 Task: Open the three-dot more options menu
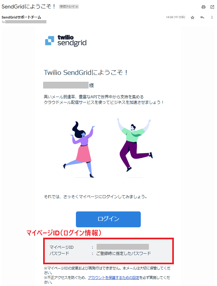[x=212, y=18]
